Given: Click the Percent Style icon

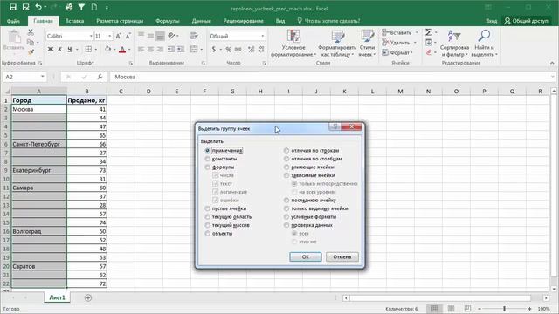Looking at the screenshot, I should point(229,49).
